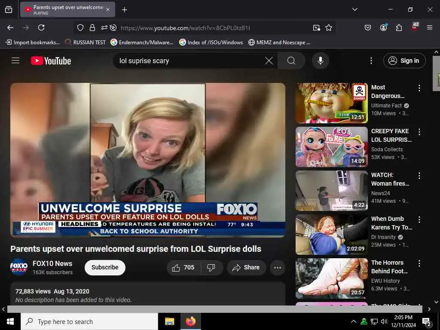Image resolution: width=440 pixels, height=330 pixels.
Task: Open picture-in-picture icon in address bar
Action: 317,27
